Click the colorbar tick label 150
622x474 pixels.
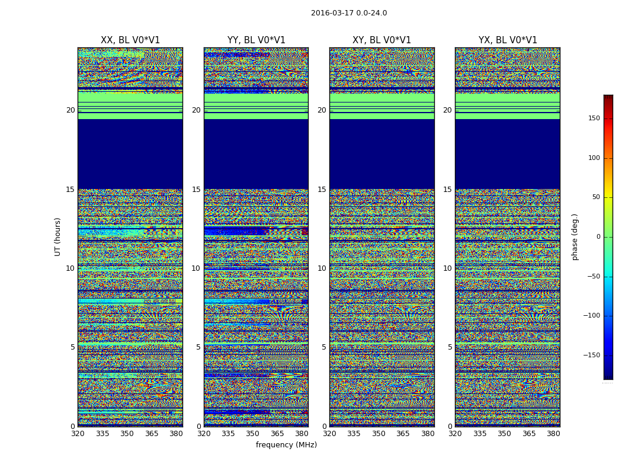coord(594,118)
